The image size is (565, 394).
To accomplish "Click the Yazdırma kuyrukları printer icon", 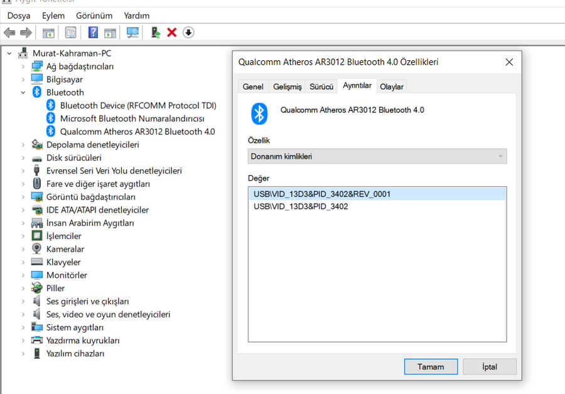I will pos(37,340).
